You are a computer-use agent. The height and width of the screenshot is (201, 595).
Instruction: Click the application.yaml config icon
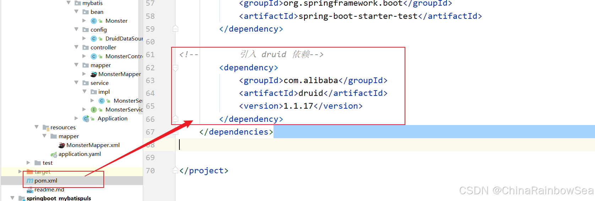(x=54, y=154)
